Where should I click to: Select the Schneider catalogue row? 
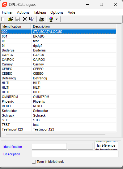59,111
